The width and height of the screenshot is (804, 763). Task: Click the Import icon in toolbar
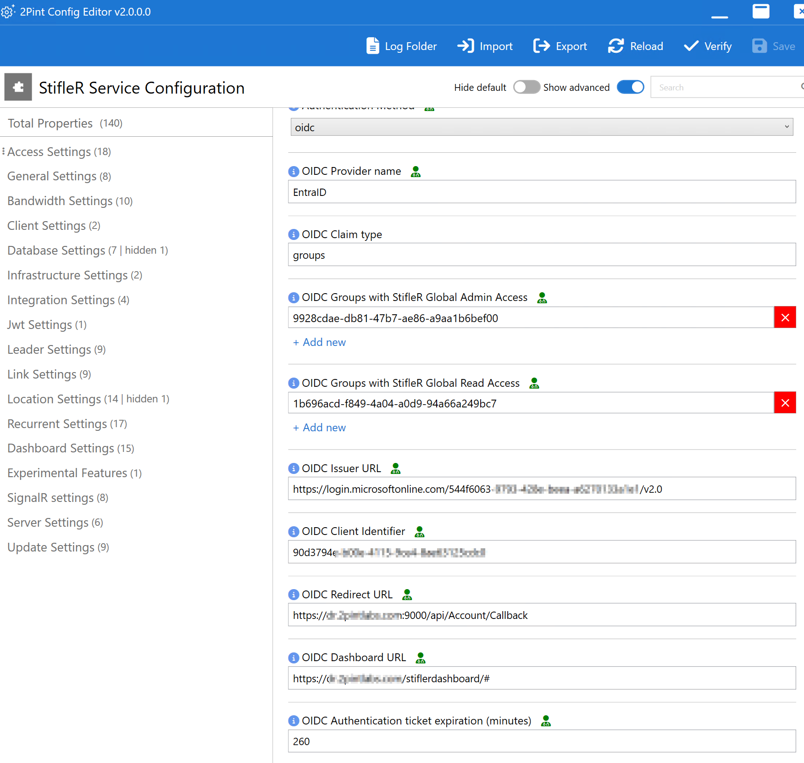click(x=466, y=46)
